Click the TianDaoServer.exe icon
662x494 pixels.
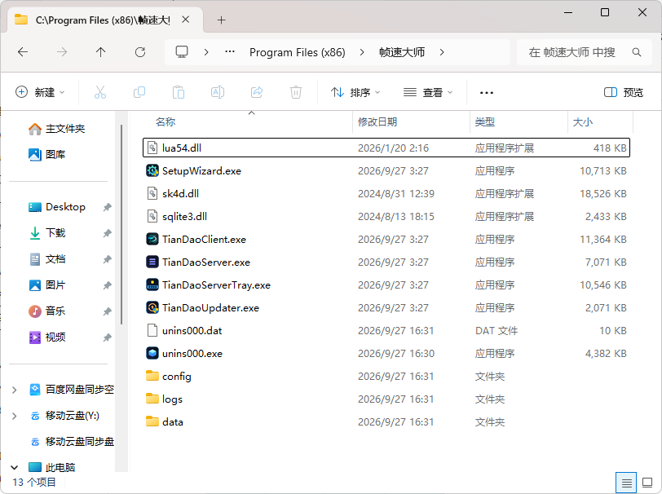[x=152, y=262]
